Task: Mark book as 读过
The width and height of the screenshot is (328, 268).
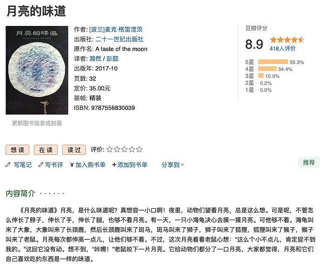Action: click(x=74, y=150)
